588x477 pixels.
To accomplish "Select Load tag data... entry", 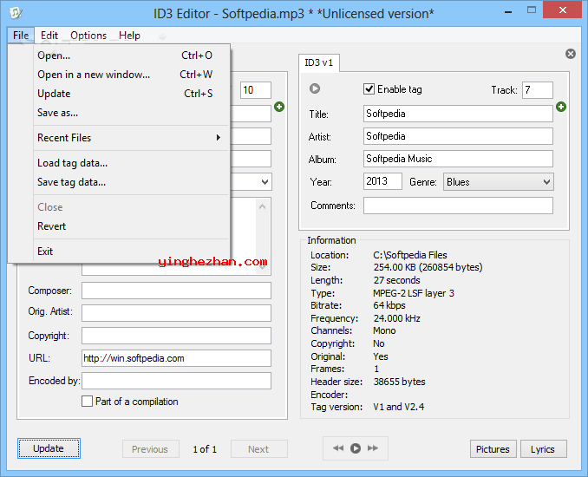I will click(129, 163).
